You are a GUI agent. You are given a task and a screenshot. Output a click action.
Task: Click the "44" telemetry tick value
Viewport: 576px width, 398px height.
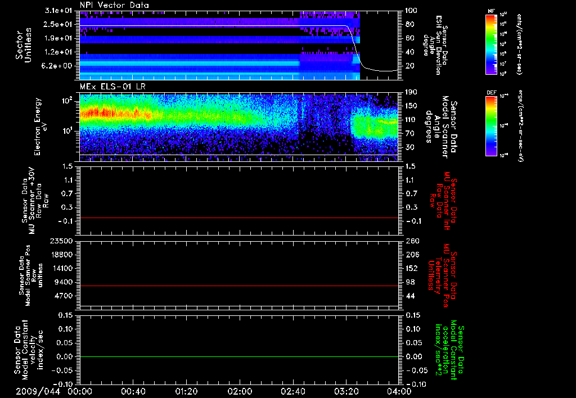409,296
